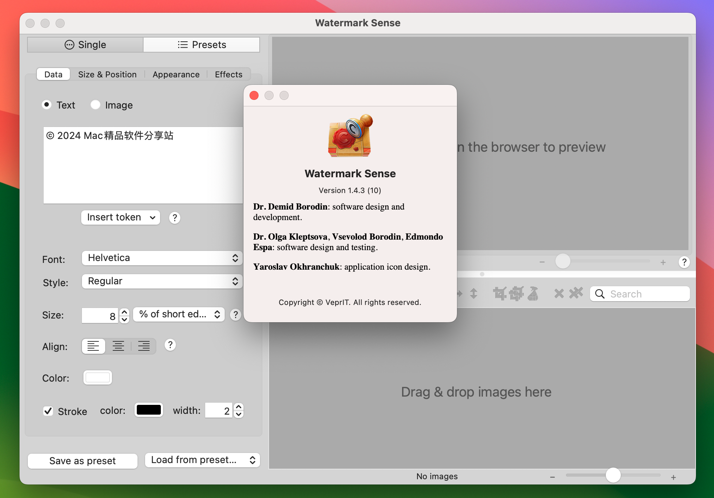This screenshot has height=498, width=714.
Task: Click the 'No images' status text
Action: click(437, 476)
